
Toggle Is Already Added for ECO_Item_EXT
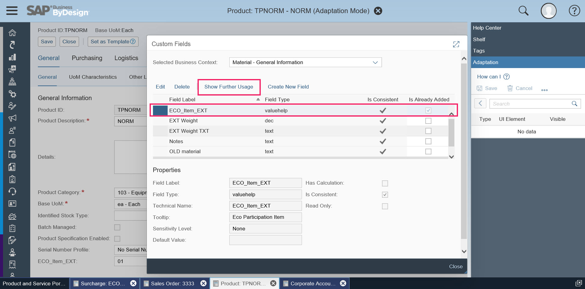(428, 110)
